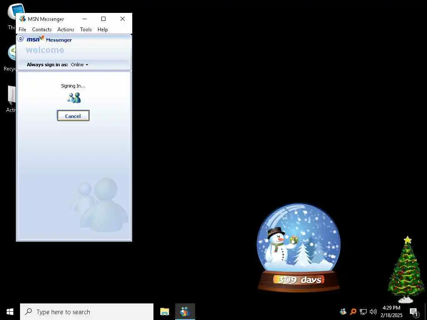This screenshot has height=320, width=427.
Task: Open the Tools menu
Action: click(86, 30)
